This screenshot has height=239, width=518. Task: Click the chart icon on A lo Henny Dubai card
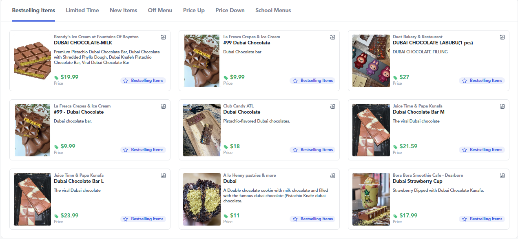(332, 175)
